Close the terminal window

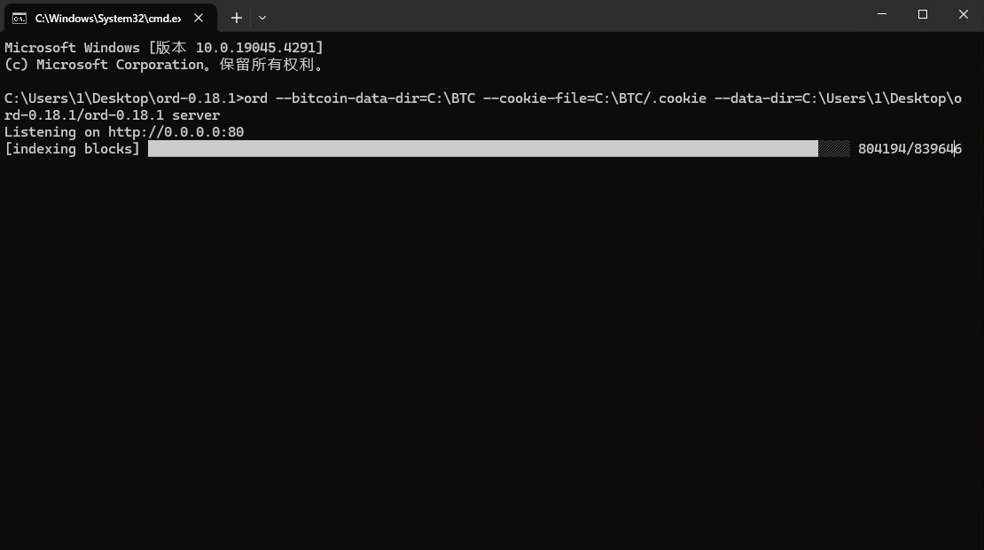(964, 15)
